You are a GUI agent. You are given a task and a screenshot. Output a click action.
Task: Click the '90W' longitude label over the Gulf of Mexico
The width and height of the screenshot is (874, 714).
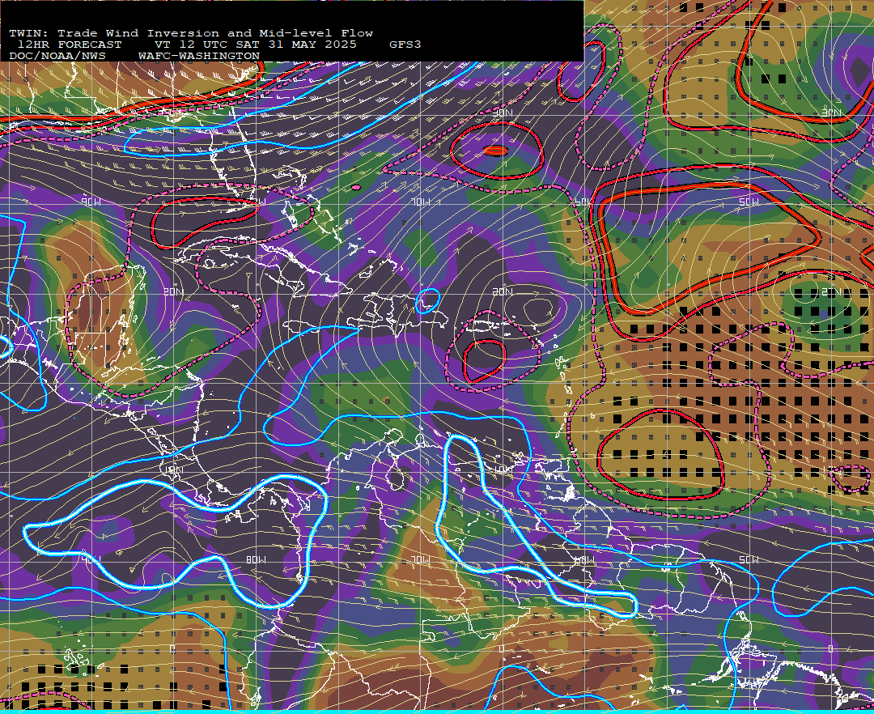pyautogui.click(x=91, y=202)
